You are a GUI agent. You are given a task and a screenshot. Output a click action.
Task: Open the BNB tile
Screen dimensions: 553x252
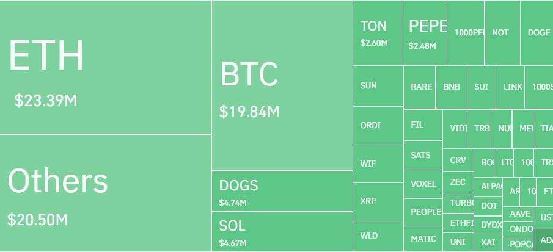point(452,87)
